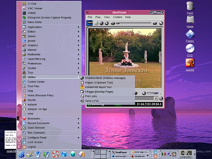
Task: Open the Floppy desktop icon
Action: coord(190,34)
